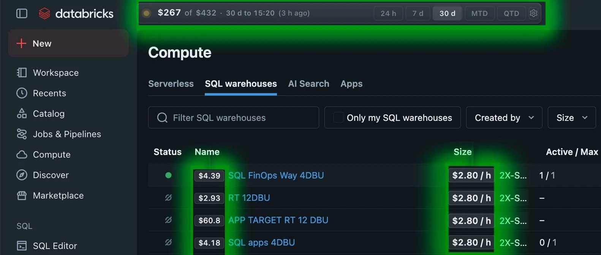This screenshot has width=601, height=255.
Task: Open Jobs & Pipelines in sidebar
Action: [x=67, y=134]
